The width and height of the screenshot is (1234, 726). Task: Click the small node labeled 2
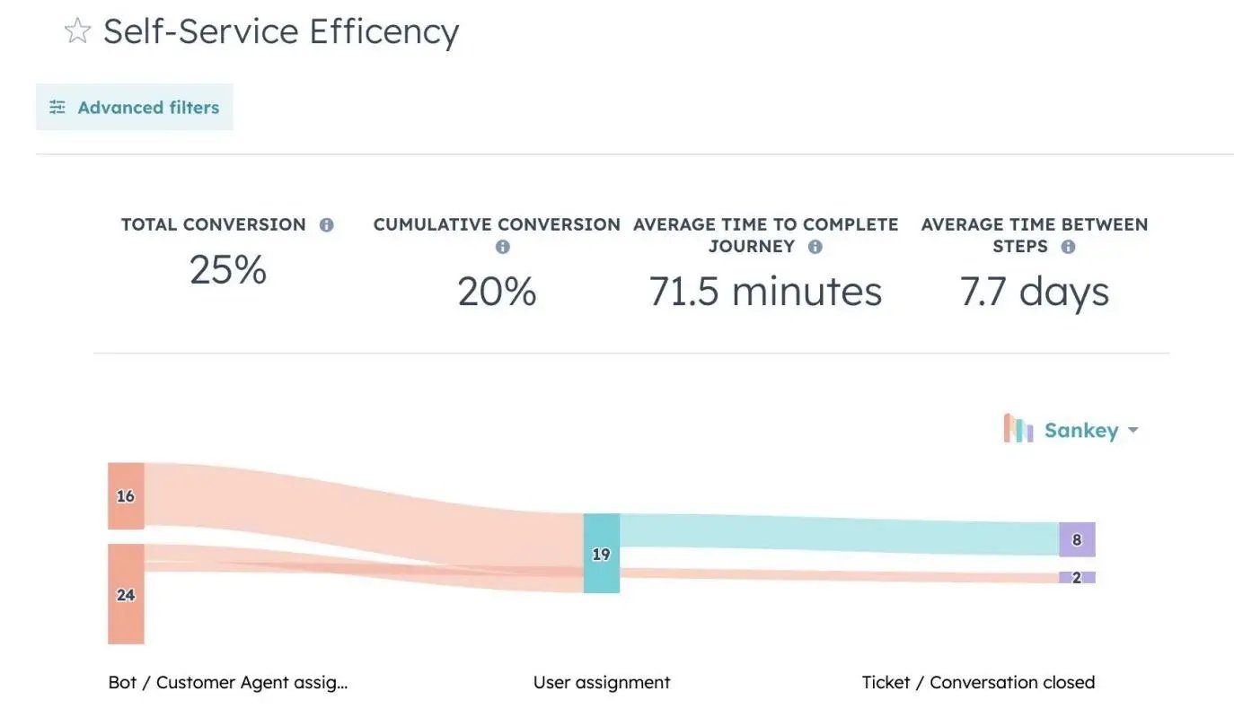click(x=1077, y=579)
